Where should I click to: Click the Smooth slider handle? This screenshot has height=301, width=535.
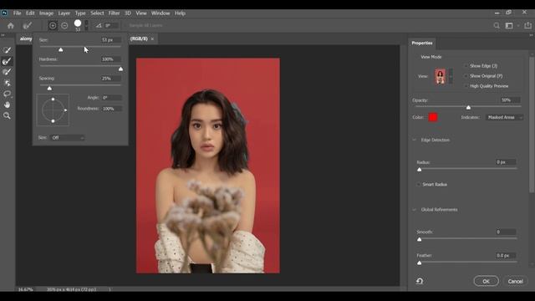point(420,240)
